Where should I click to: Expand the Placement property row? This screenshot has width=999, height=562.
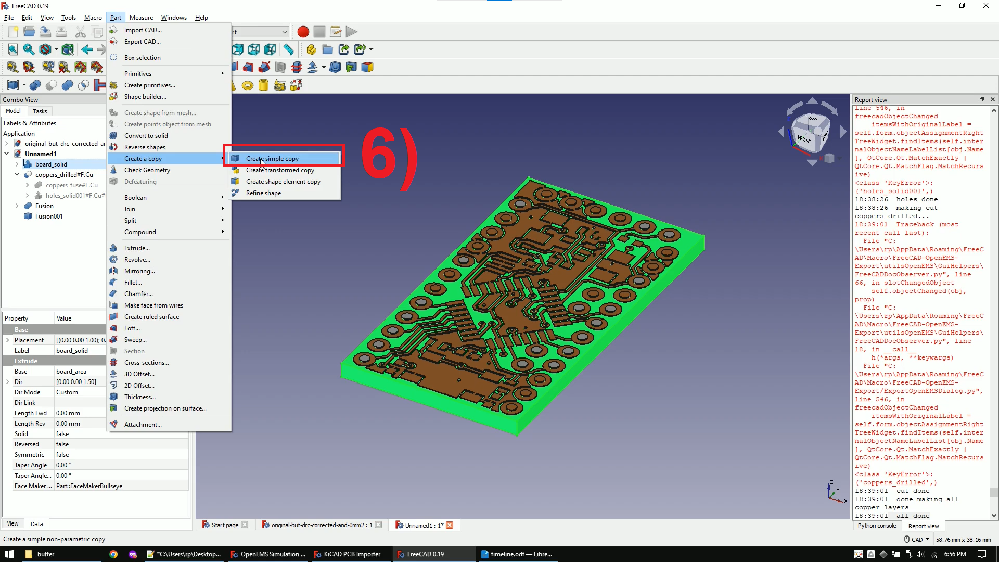7,340
